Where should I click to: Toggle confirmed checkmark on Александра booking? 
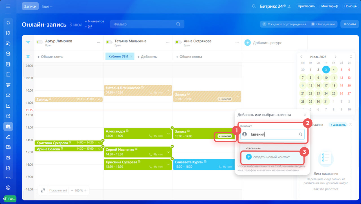click(x=172, y=128)
